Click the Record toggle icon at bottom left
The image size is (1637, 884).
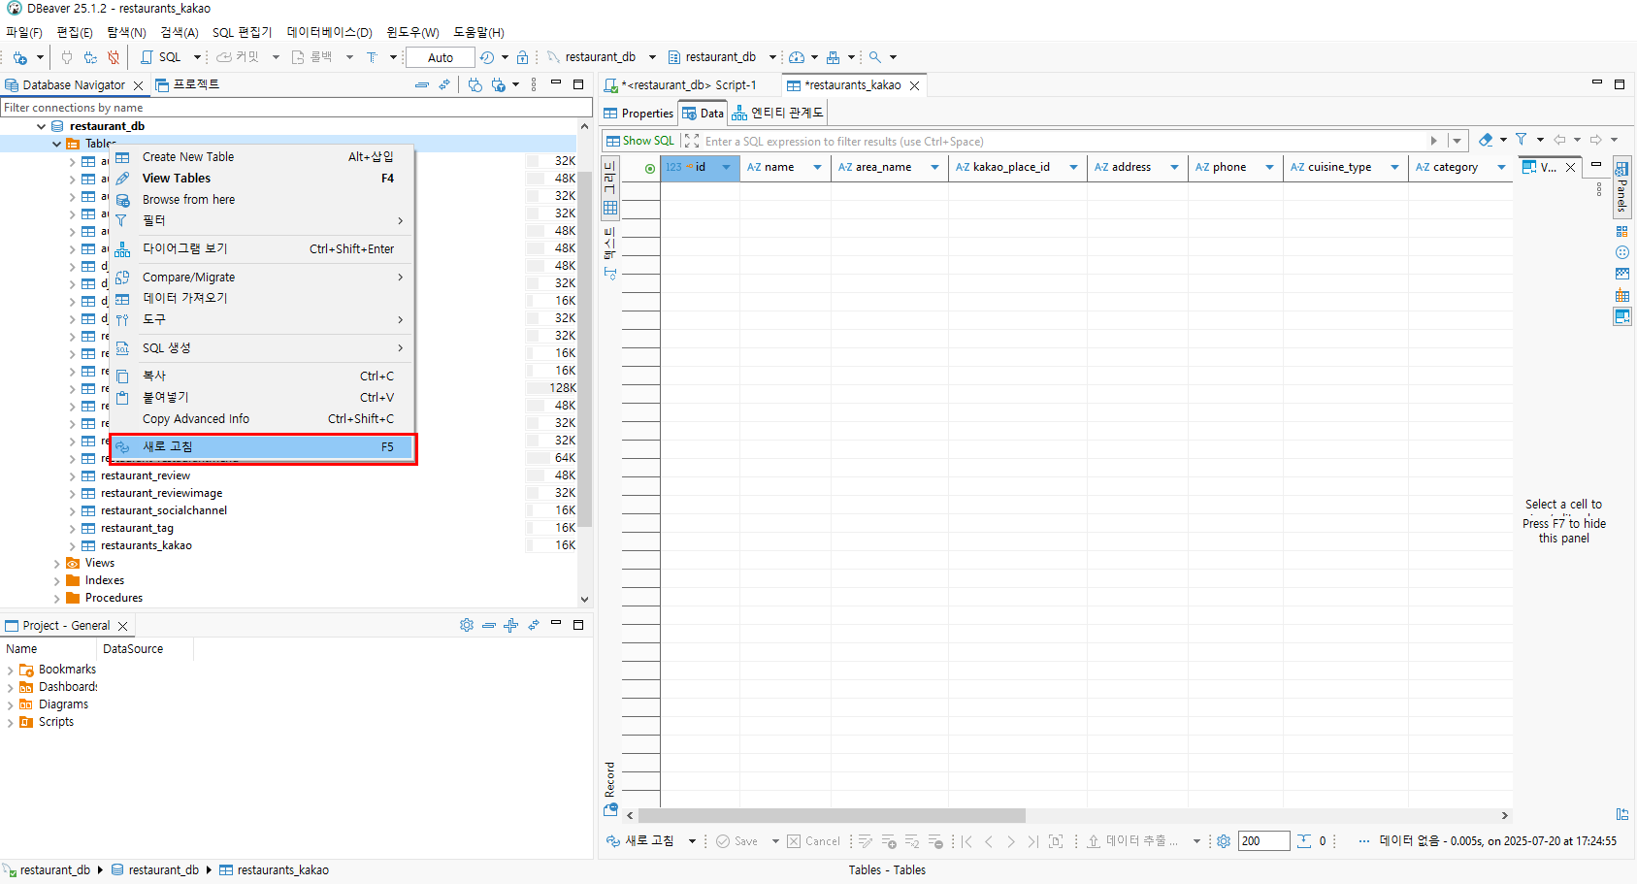(x=610, y=809)
